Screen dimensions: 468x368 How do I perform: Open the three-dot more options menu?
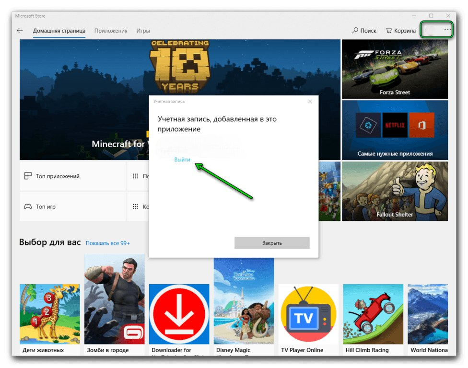447,30
